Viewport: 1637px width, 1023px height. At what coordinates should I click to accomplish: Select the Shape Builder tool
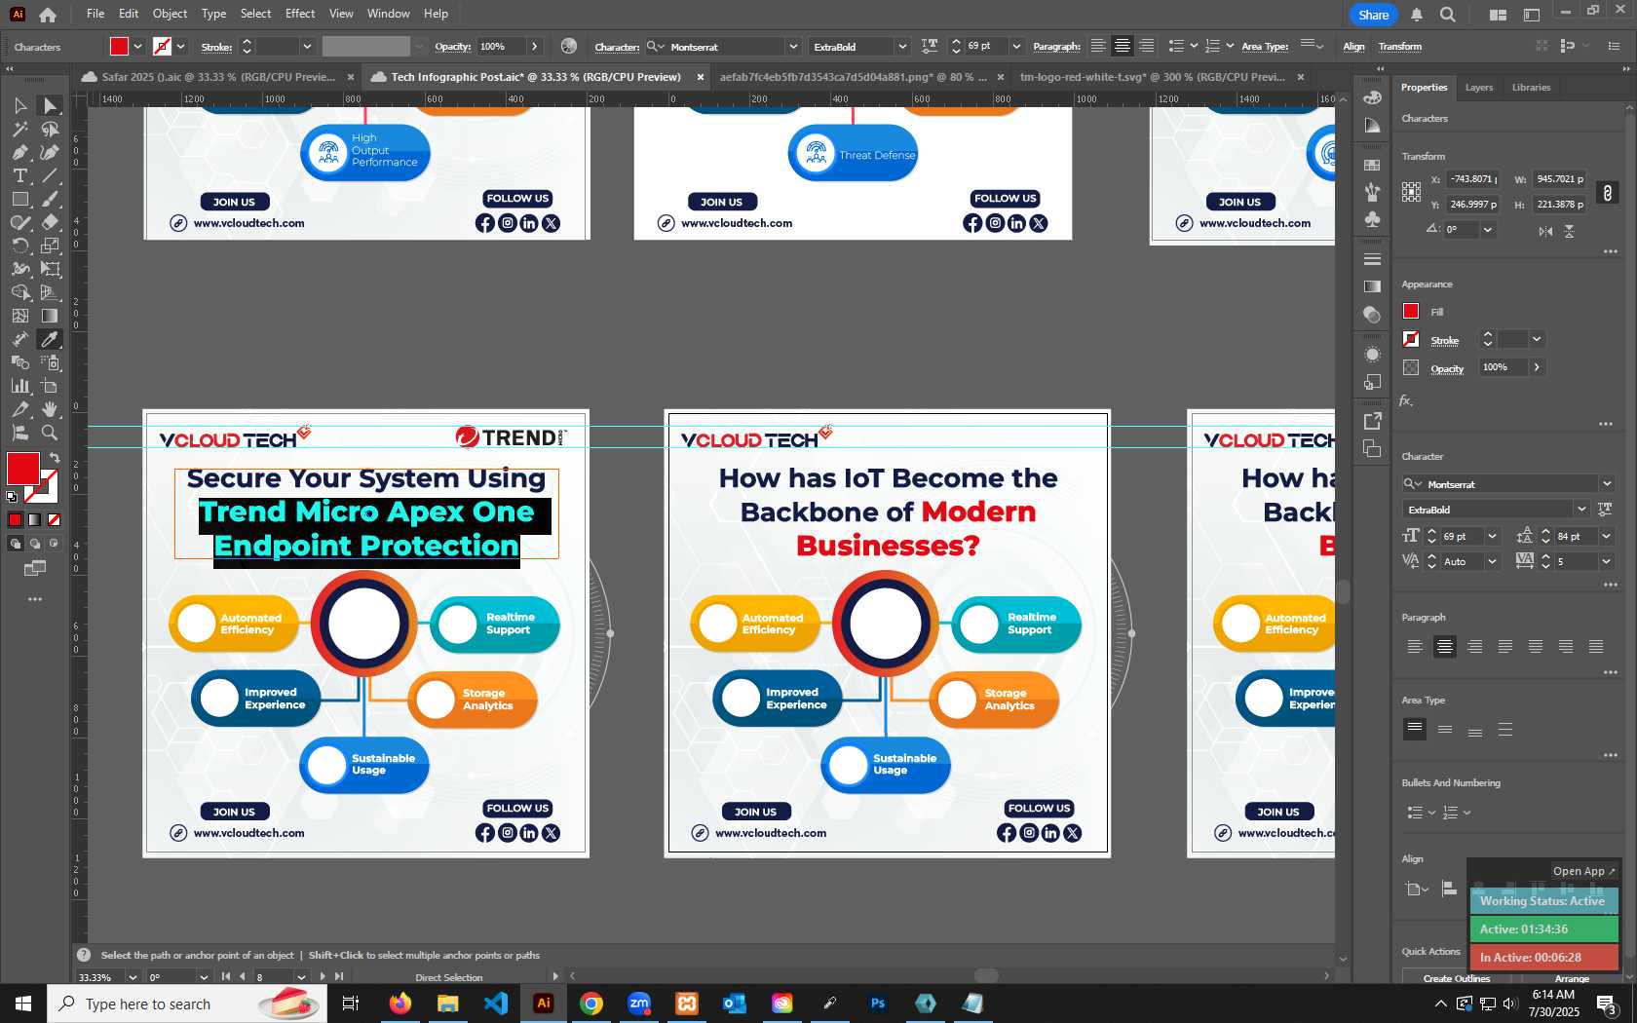tap(19, 292)
